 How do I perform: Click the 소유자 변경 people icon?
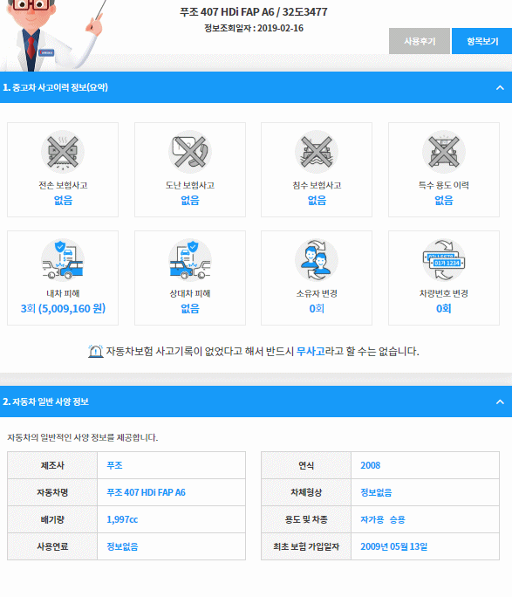pos(317,260)
